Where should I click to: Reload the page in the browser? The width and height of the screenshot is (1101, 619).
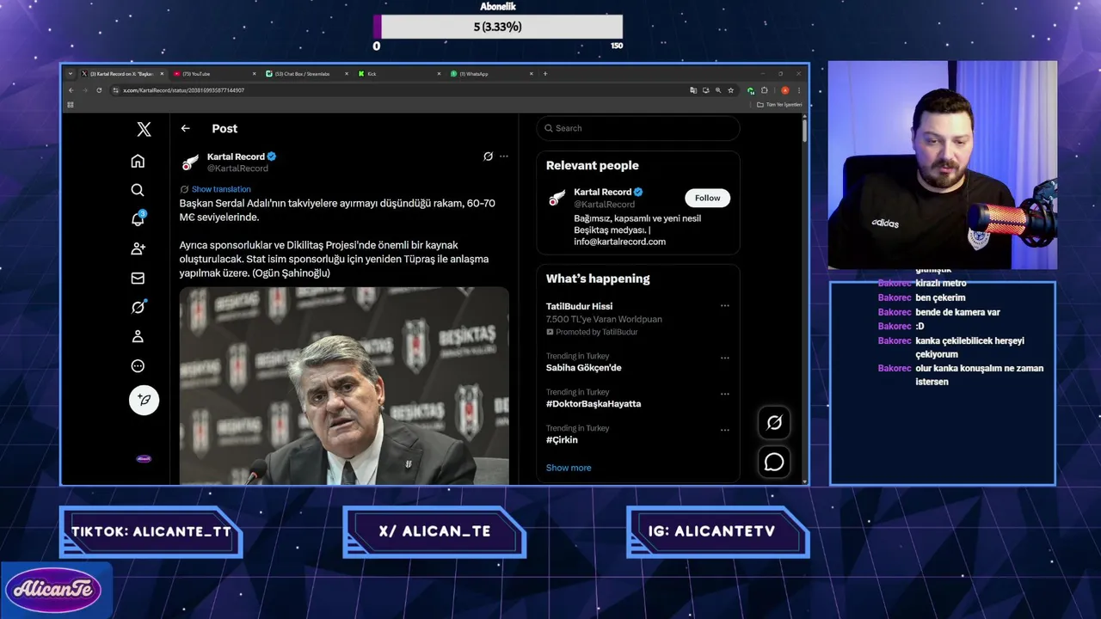click(x=99, y=90)
